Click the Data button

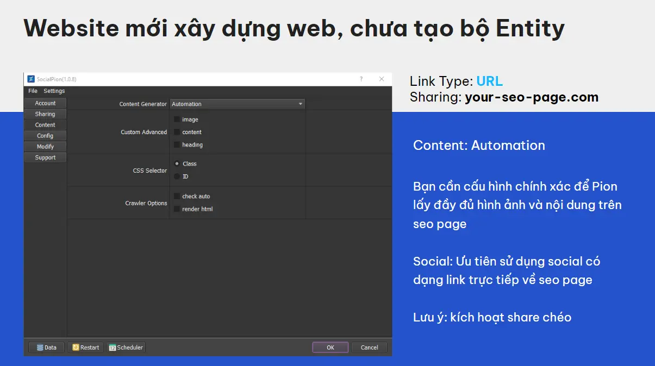46,348
